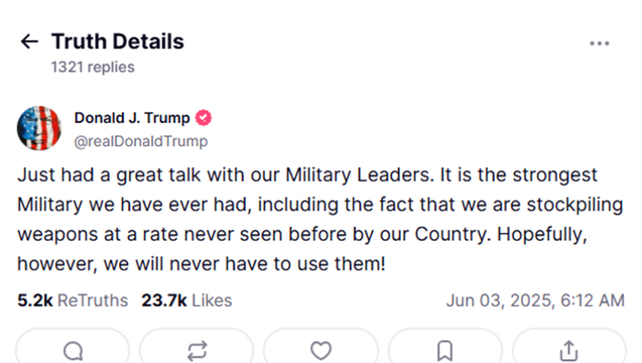642x363 pixels.
Task: View the 23.7k Likes list
Action: pyautogui.click(x=187, y=300)
